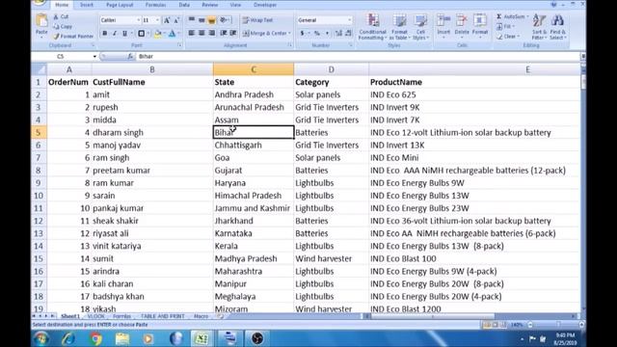This screenshot has width=617, height=347.
Task: Switch to the Data ribbon tab
Action: [184, 5]
